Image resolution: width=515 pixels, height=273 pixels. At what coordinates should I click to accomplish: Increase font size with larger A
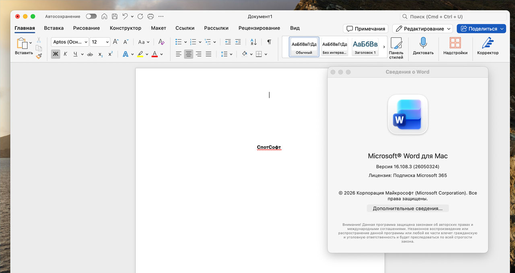pos(115,42)
